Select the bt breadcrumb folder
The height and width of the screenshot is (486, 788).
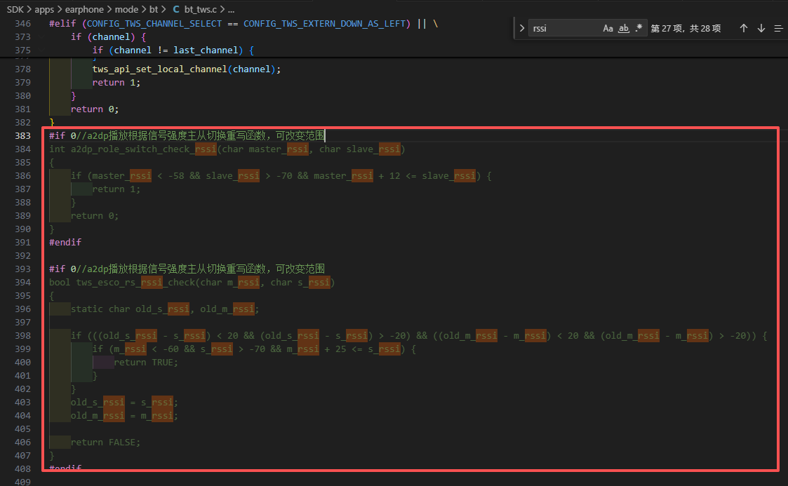153,9
